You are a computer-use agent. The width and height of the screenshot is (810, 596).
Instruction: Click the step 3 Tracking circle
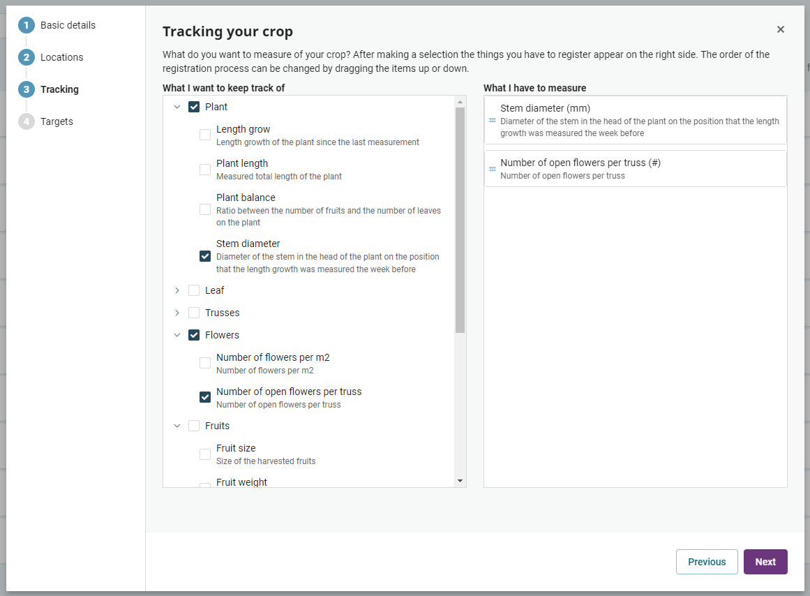click(27, 89)
